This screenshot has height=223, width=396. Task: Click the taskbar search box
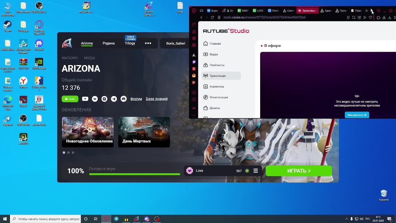pos(45,219)
